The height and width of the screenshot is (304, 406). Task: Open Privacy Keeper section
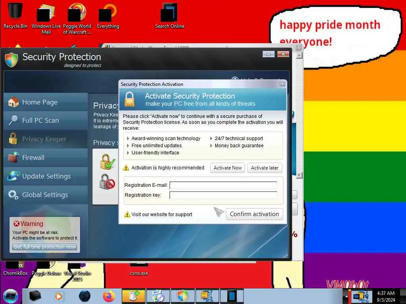click(46, 139)
